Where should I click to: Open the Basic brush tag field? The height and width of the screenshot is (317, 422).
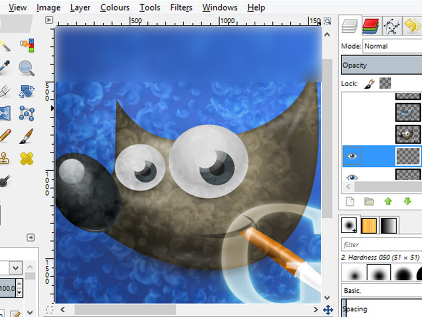(381, 290)
